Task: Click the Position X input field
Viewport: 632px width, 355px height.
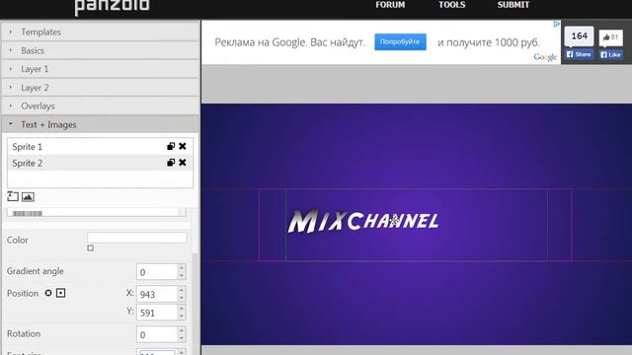Action: (x=156, y=294)
